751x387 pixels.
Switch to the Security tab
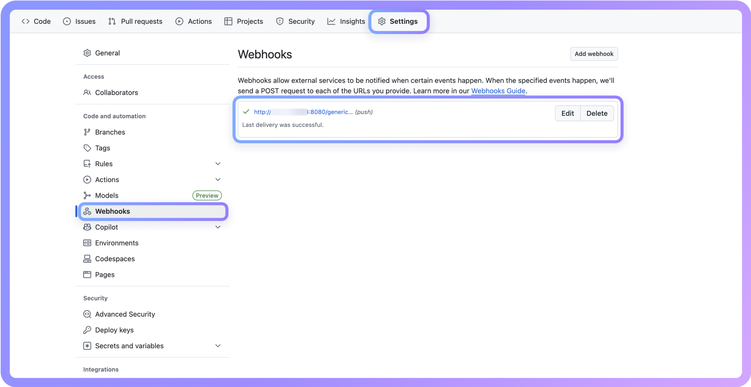click(295, 21)
